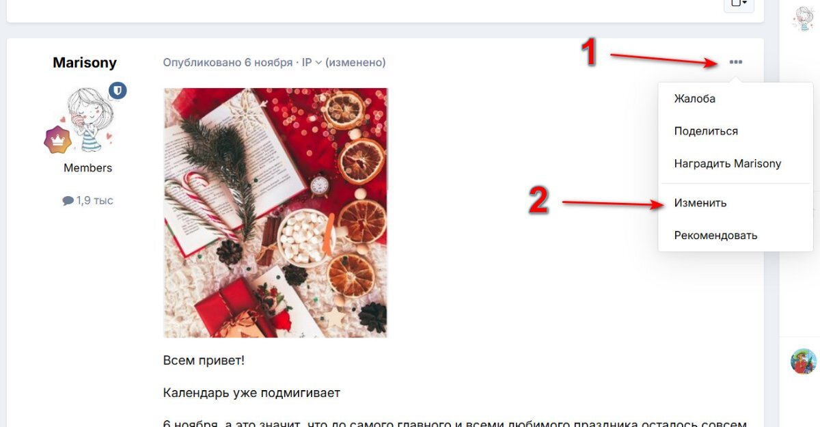This screenshot has width=820, height=427.
Task: View the (изменено) edit history link
Action: (x=355, y=62)
